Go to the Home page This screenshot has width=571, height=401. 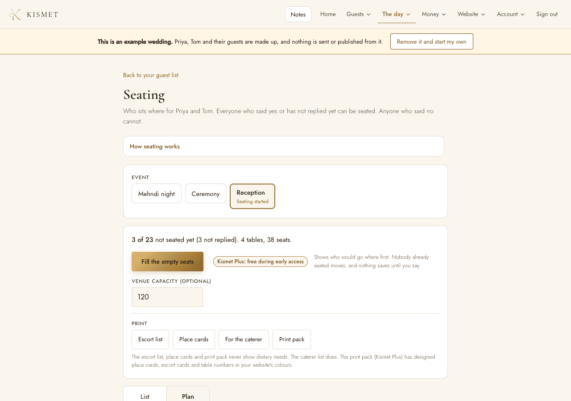coord(328,14)
